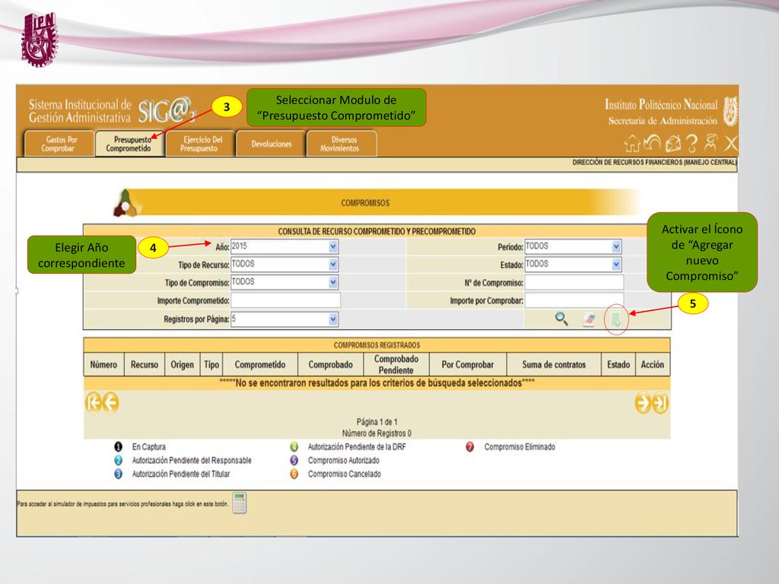Click the Compromiso Eliminado status icon
This screenshot has width=779, height=584.
coord(470,447)
